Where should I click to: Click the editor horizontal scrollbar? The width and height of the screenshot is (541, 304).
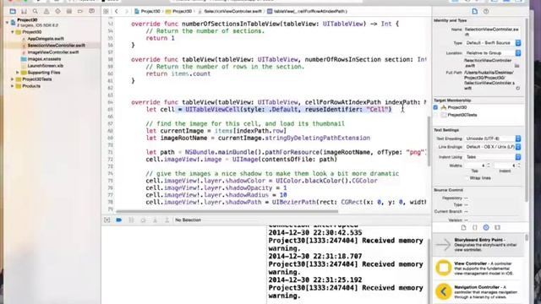227,211
